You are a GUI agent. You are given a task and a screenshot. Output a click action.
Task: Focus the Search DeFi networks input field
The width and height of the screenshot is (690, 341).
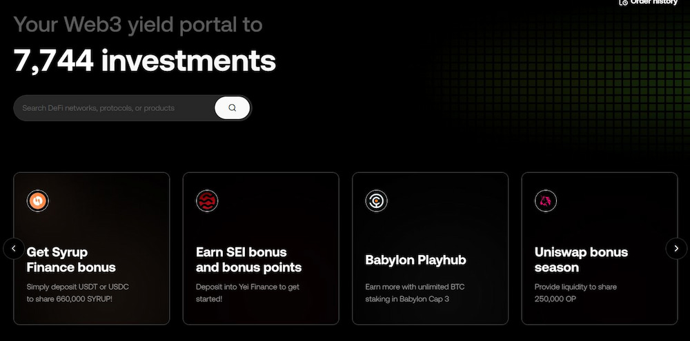pyautogui.click(x=115, y=108)
